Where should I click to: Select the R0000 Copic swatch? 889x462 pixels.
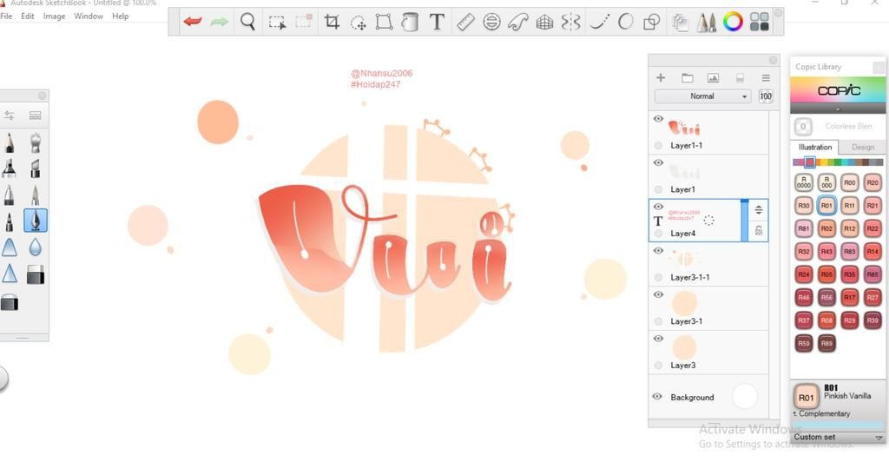[x=804, y=182]
